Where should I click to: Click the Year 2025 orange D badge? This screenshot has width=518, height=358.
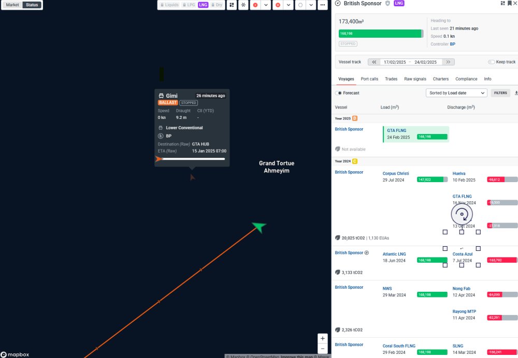coord(355,118)
